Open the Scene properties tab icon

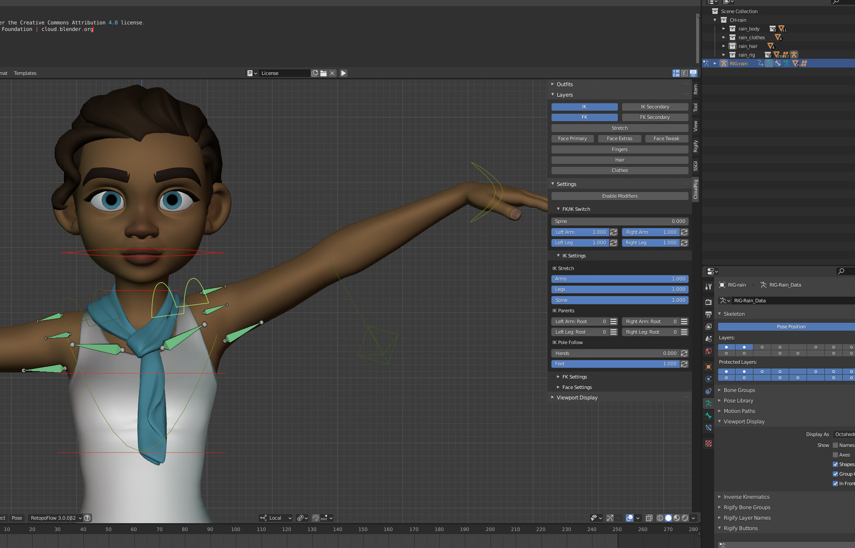coord(709,338)
